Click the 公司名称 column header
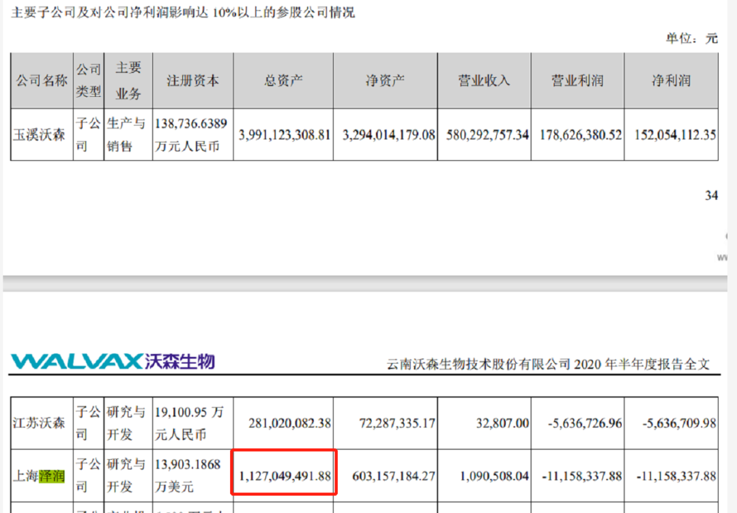The width and height of the screenshot is (737, 513). click(x=42, y=80)
